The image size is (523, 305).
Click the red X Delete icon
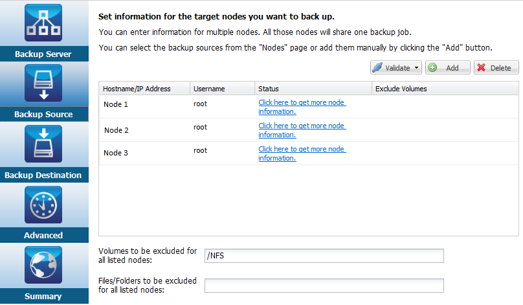tap(482, 68)
